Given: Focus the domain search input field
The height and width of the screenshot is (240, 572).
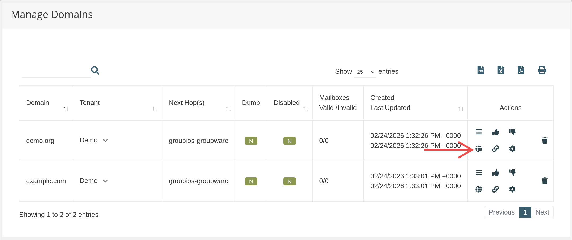Looking at the screenshot, I should click(x=56, y=71).
